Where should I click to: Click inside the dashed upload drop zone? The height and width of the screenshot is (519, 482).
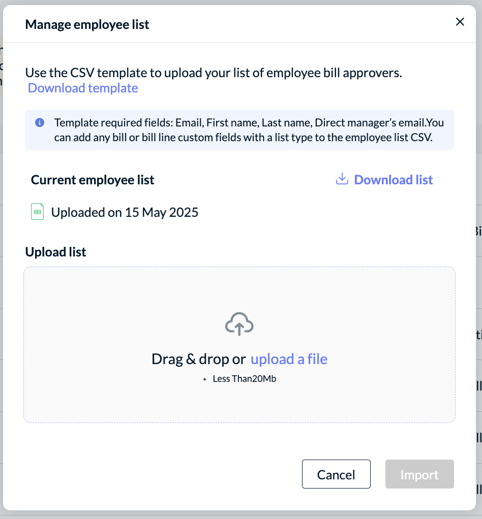pyautogui.click(x=239, y=345)
